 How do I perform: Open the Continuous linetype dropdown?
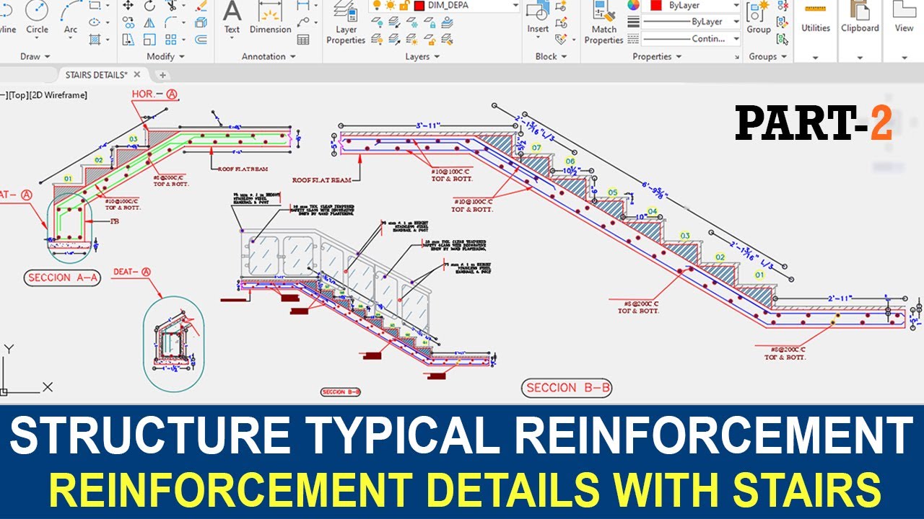pos(736,39)
